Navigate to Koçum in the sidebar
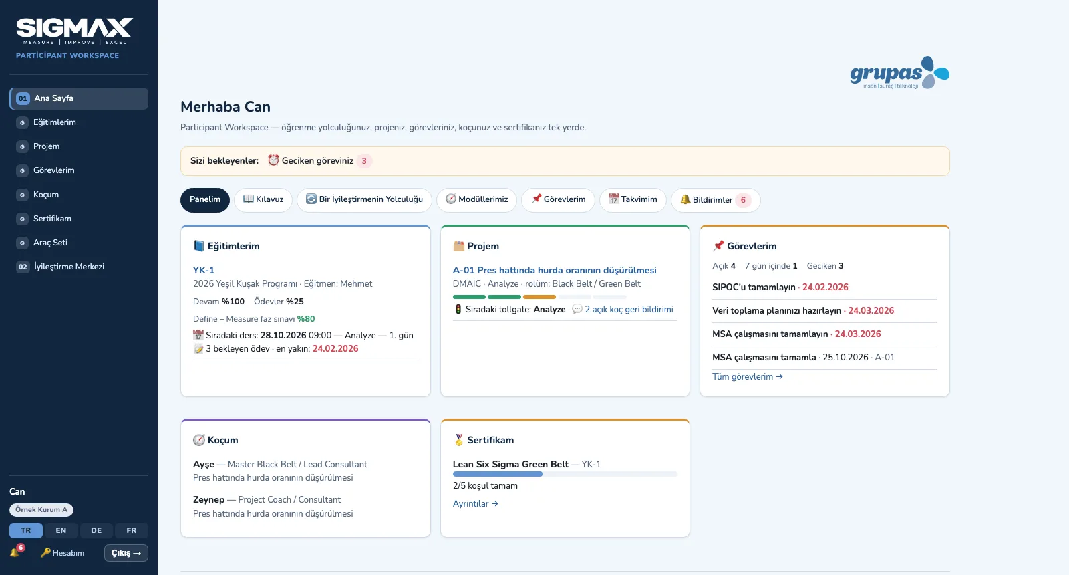This screenshot has width=1069, height=575. (x=79, y=195)
